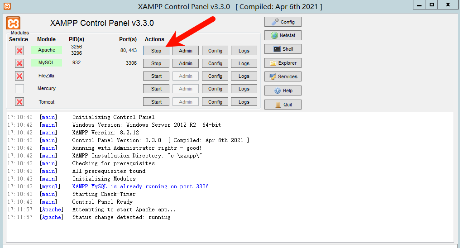Minimize the XAMPP window
The width and height of the screenshot is (460, 248).
pyautogui.click(x=419, y=5)
